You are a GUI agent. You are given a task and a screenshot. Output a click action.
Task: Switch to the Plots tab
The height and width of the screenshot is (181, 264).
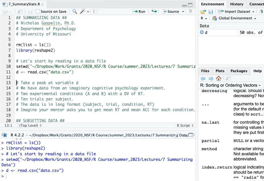click(220, 71)
